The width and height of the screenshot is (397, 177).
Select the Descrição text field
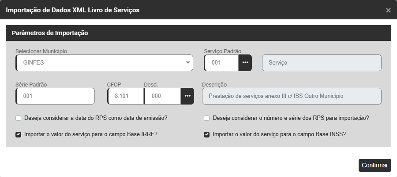click(291, 96)
